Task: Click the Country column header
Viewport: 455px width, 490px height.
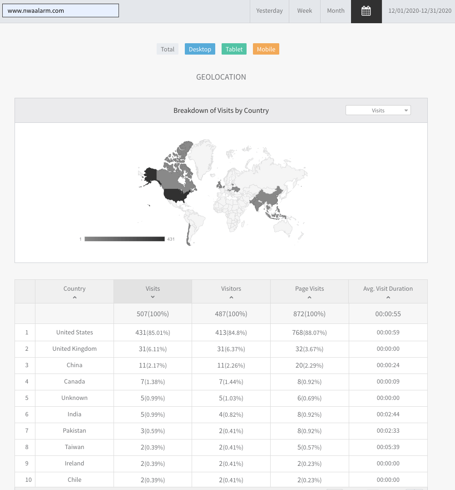Action: [74, 292]
